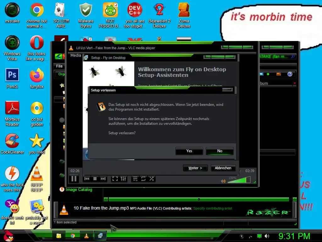This screenshot has height=242, width=322.
Task: Toggle VLC shuffle mode
Action: pos(152,179)
